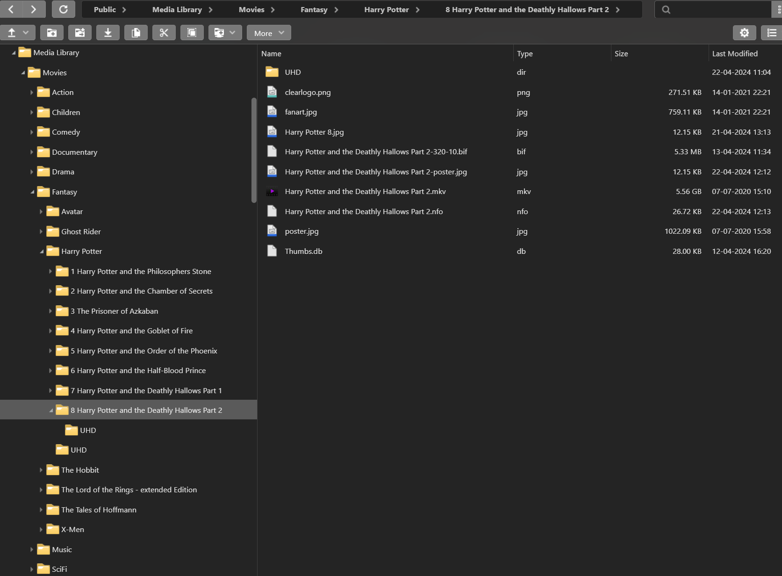Viewport: 782px width, 576px height.
Task: Select the SciFi folder in the tree
Action: (x=59, y=569)
